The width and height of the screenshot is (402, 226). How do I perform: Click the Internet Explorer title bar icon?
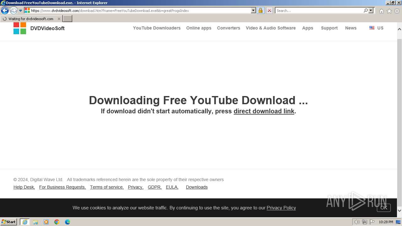click(x=3, y=3)
